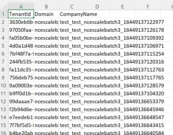The image size is (173, 135).
Task: Select row 1 header
Action: (4, 14)
